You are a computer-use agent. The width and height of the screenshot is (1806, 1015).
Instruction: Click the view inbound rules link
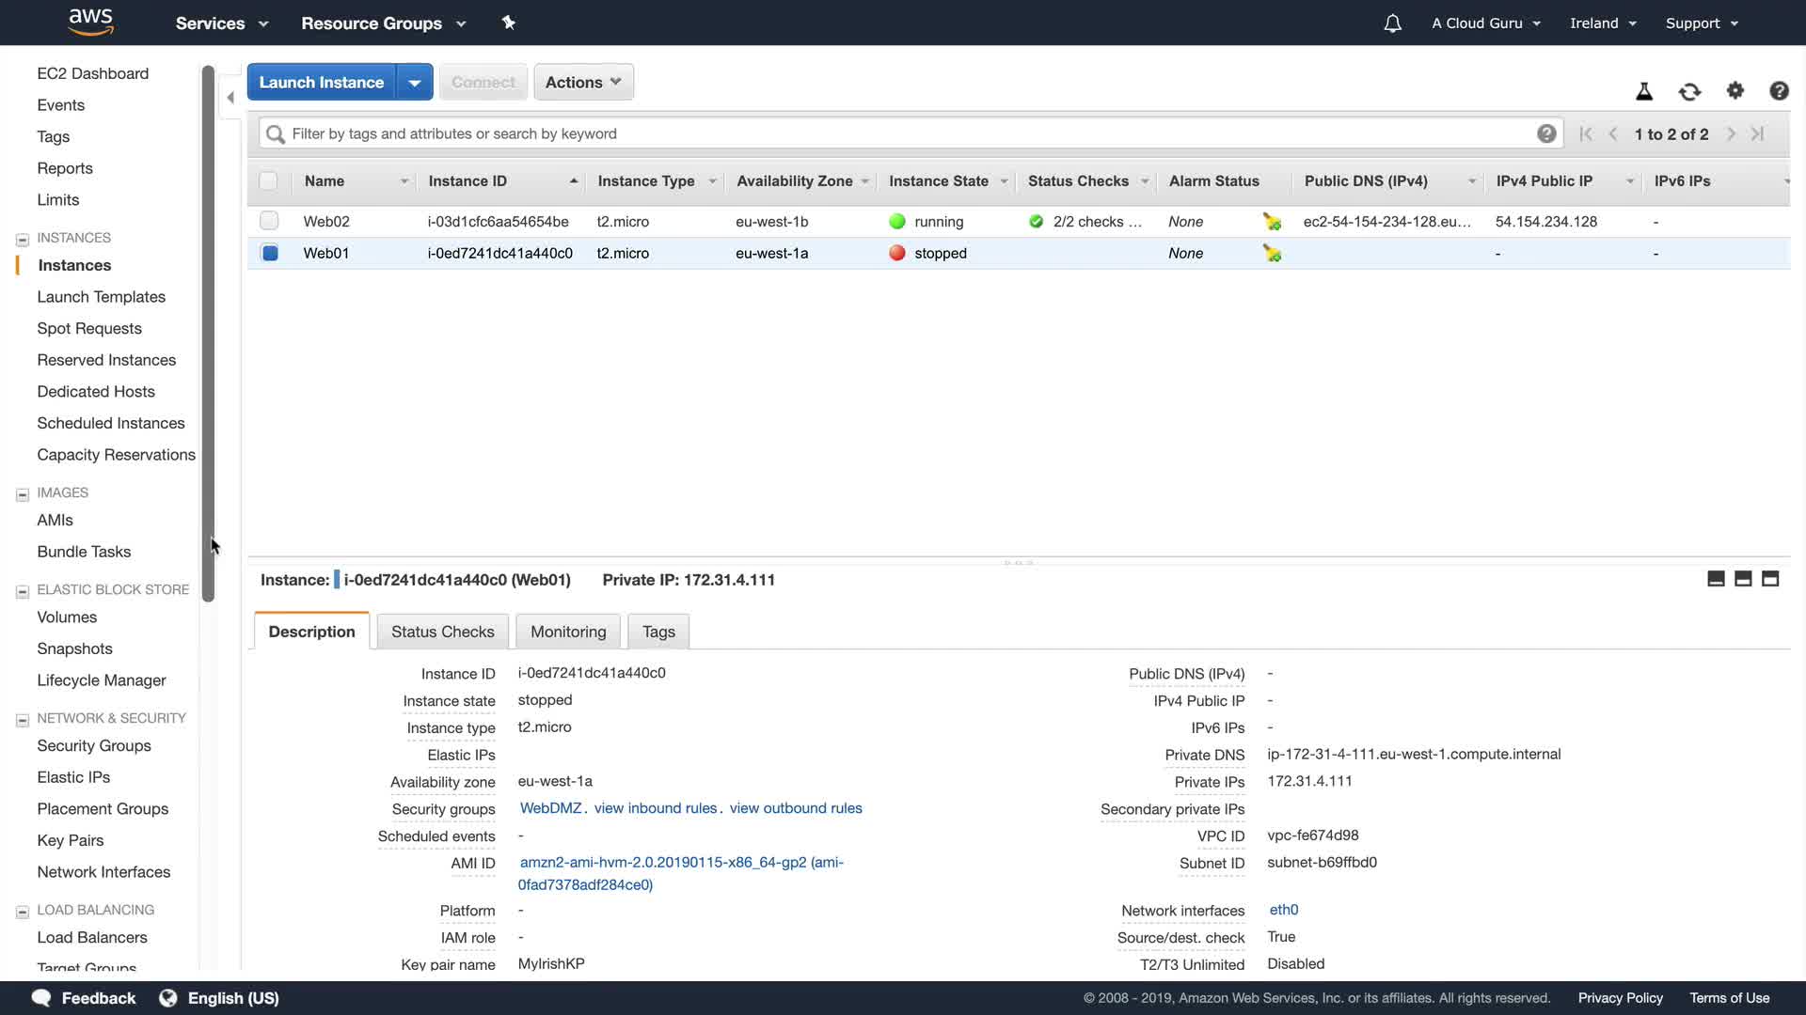(x=656, y=808)
